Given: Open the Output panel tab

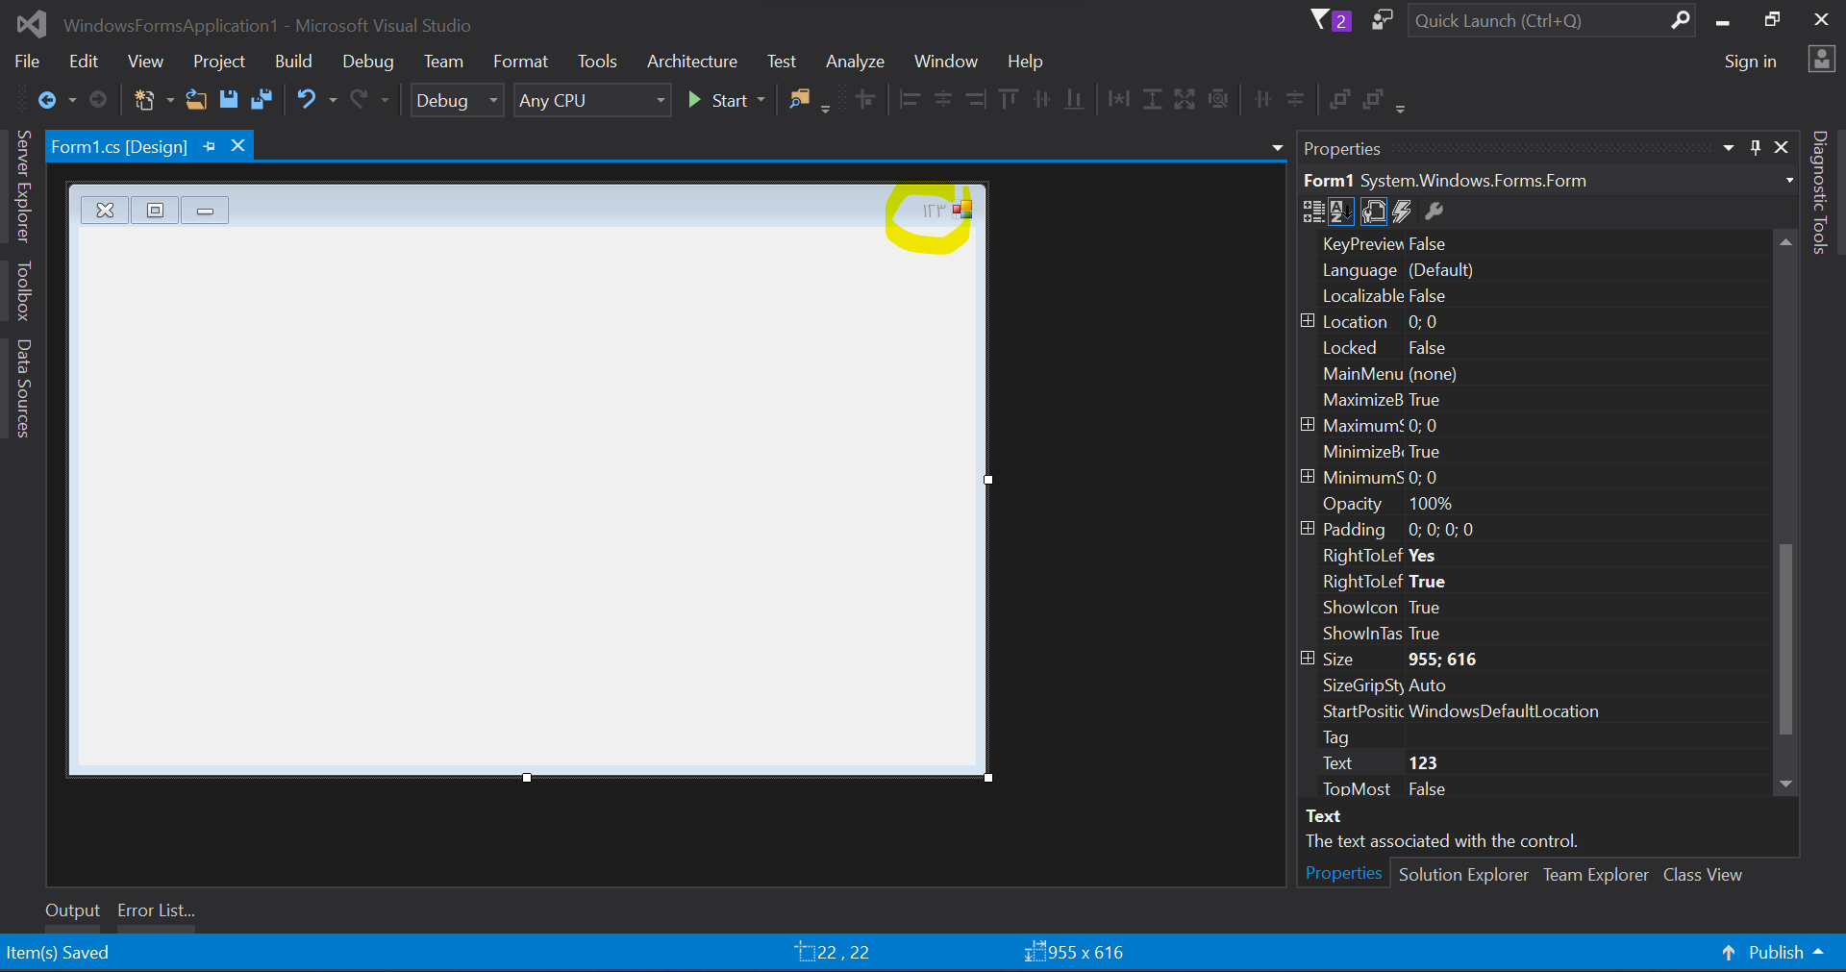Looking at the screenshot, I should (x=72, y=910).
